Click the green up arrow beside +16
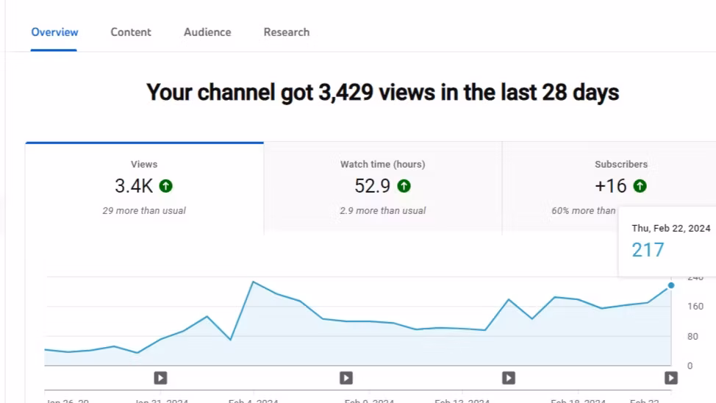 [640, 187]
